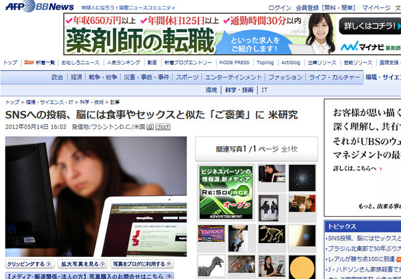
Task: Open the animal skeleton thumbnail
Action: (271, 234)
